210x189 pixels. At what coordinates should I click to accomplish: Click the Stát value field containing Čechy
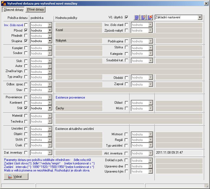79,108
